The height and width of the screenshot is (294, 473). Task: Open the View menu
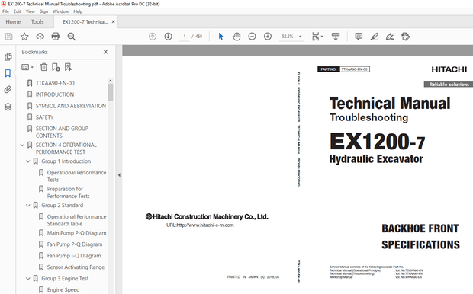pos(31,11)
